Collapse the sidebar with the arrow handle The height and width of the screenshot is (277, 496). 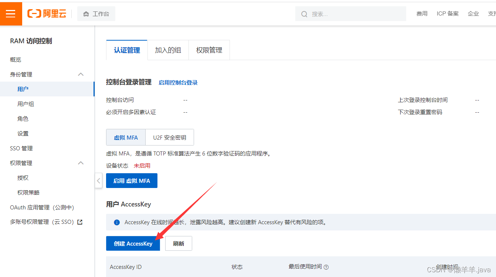tap(98, 181)
